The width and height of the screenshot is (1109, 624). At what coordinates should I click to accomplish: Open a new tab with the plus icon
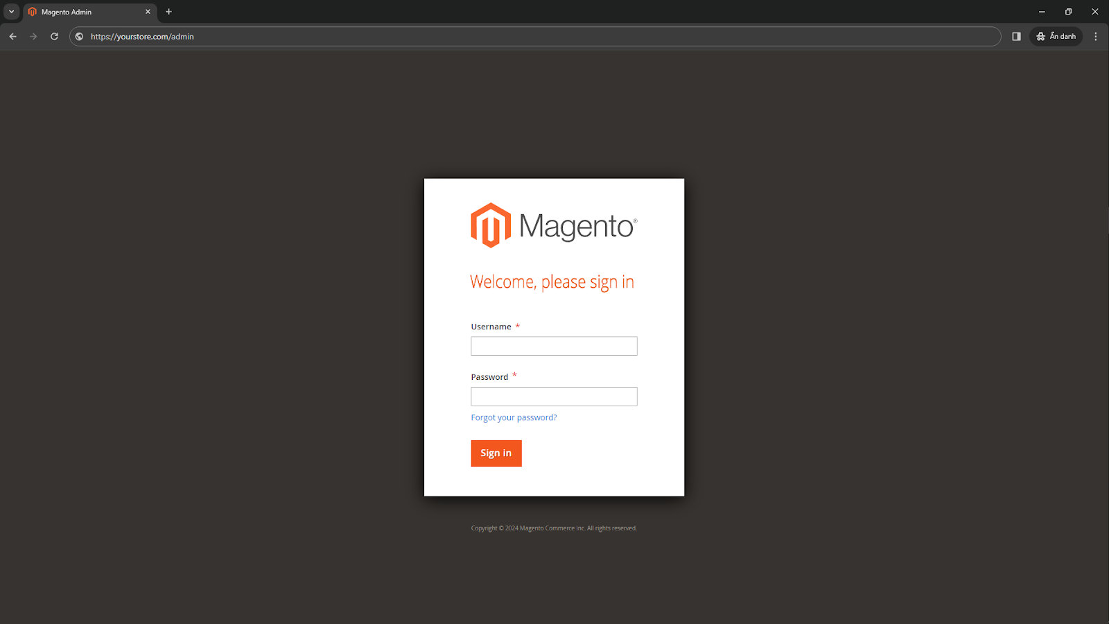pyautogui.click(x=168, y=12)
